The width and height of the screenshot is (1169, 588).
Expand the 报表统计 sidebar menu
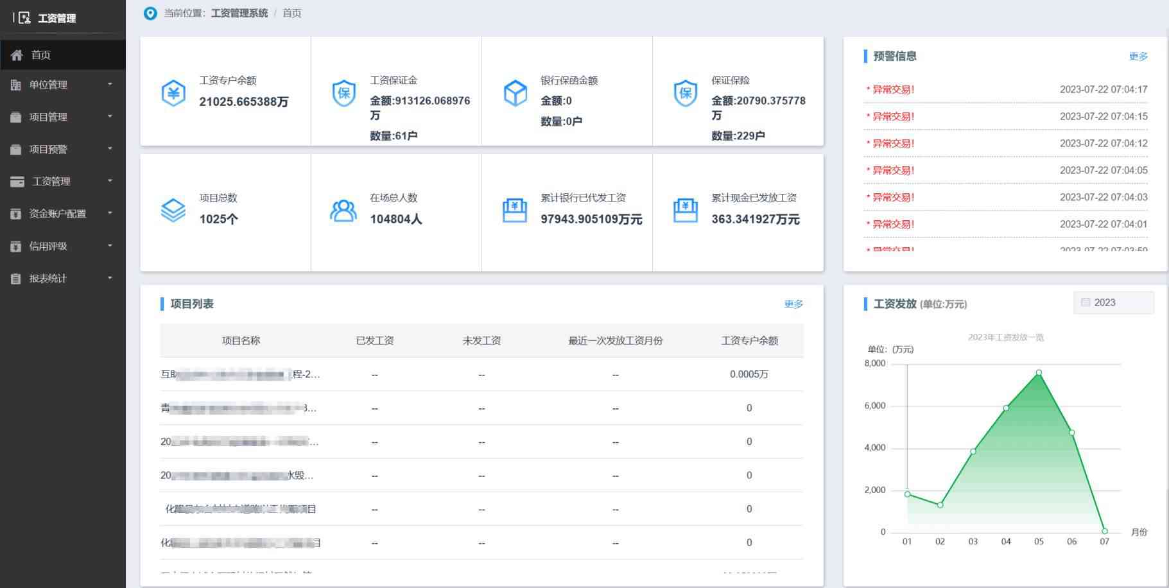point(62,279)
